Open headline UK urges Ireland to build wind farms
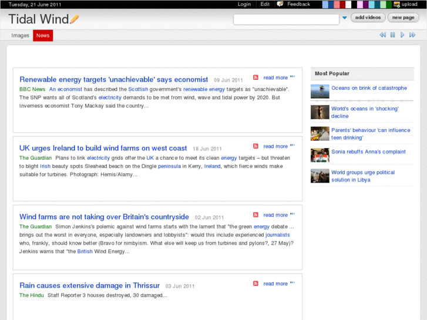The height and width of the screenshot is (320, 427). coord(103,148)
